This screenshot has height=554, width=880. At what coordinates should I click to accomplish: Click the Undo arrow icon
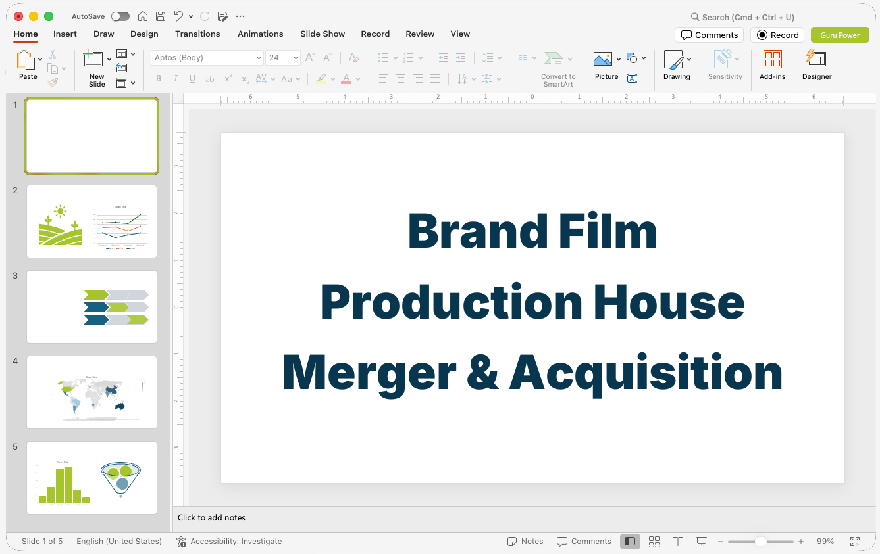(178, 16)
